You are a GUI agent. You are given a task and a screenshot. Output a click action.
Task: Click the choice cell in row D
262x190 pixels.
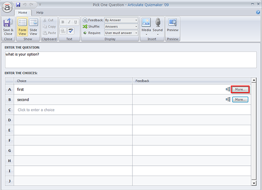click(73, 120)
